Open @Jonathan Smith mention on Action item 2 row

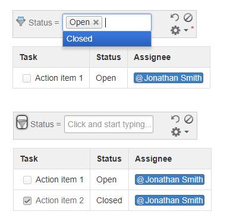(169, 200)
